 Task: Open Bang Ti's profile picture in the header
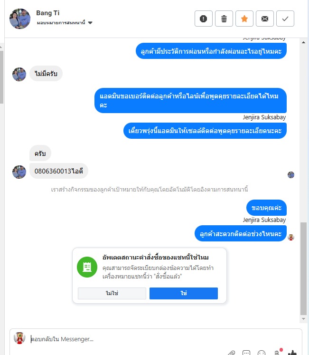click(x=20, y=19)
